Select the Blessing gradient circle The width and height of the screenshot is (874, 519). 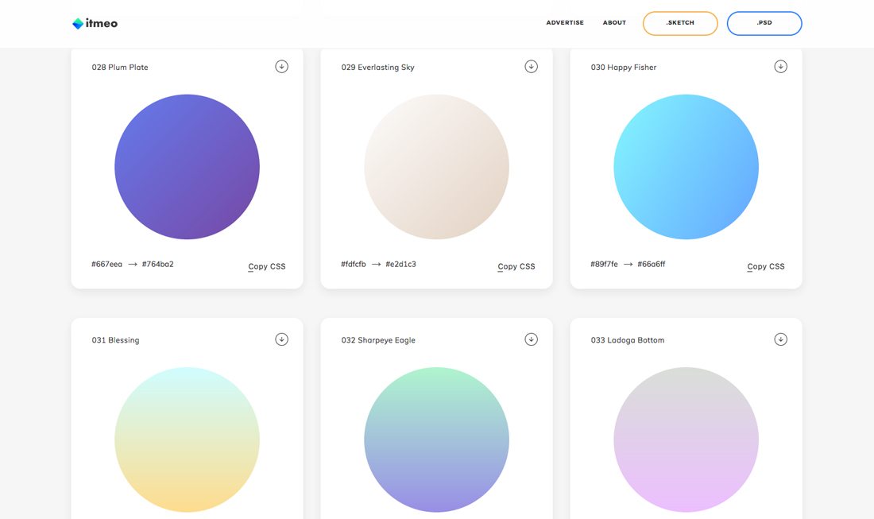pyautogui.click(x=187, y=440)
